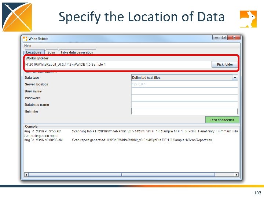
Task: Click the console scrollbar right arrow
Action: click(237, 175)
